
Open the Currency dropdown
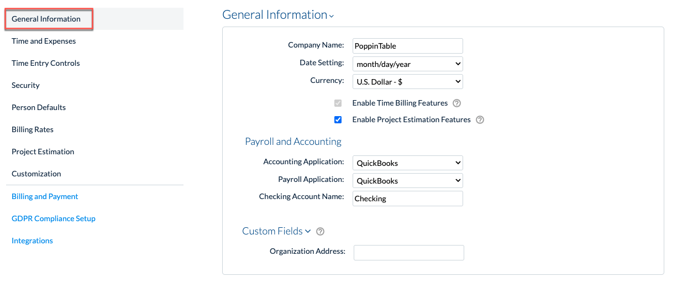click(408, 81)
